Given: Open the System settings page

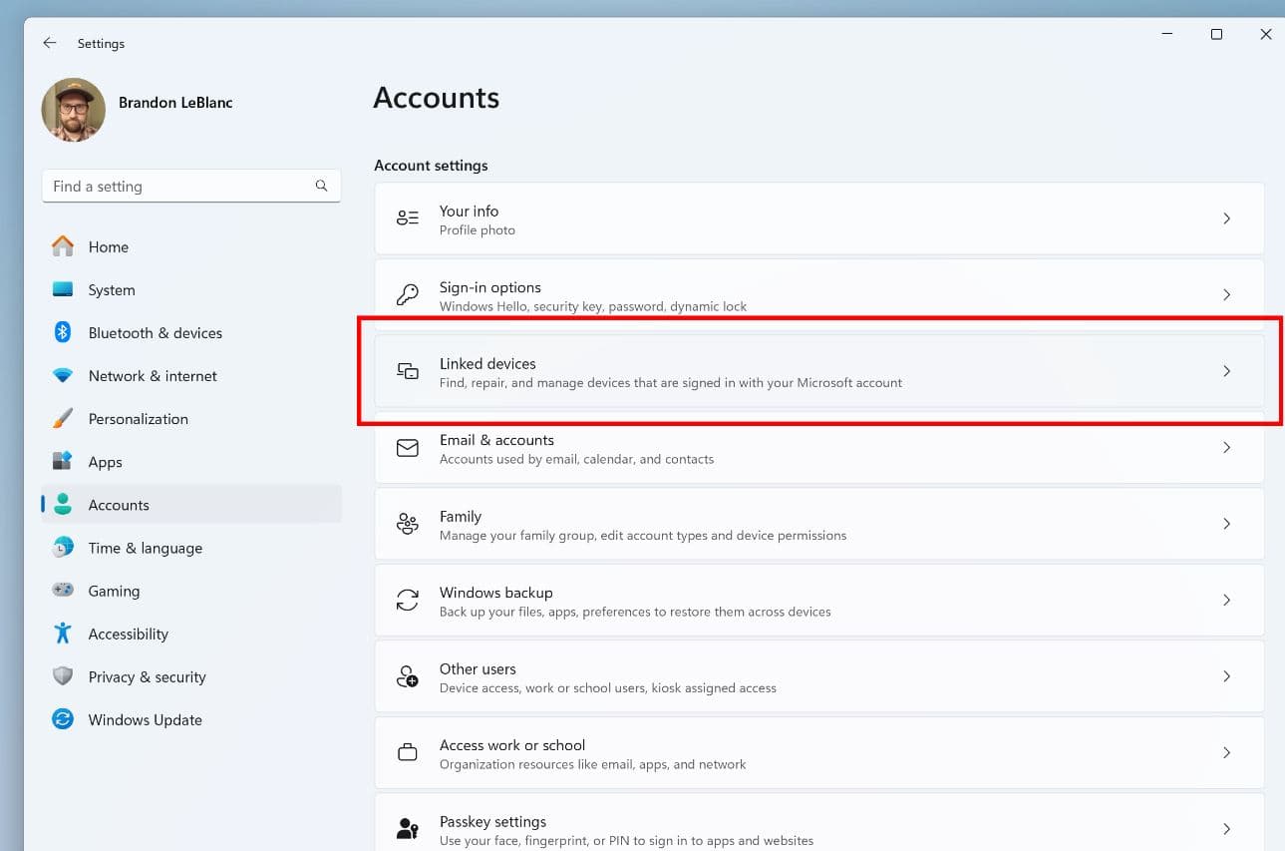Looking at the screenshot, I should click(x=191, y=289).
